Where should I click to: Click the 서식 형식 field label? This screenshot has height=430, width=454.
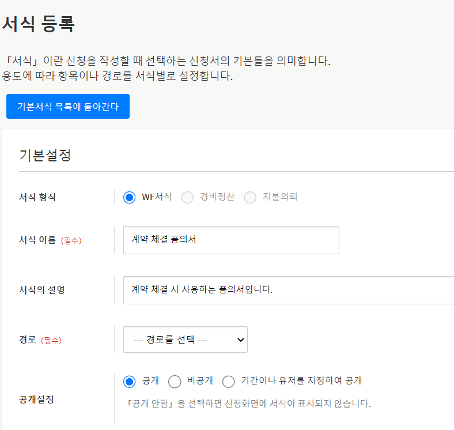tap(37, 197)
